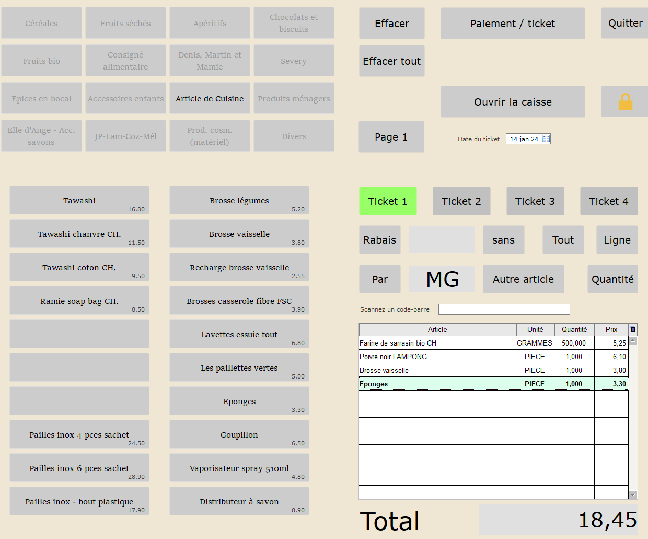This screenshot has width=648, height=539.
Task: Click the Autre article button
Action: coord(524,279)
